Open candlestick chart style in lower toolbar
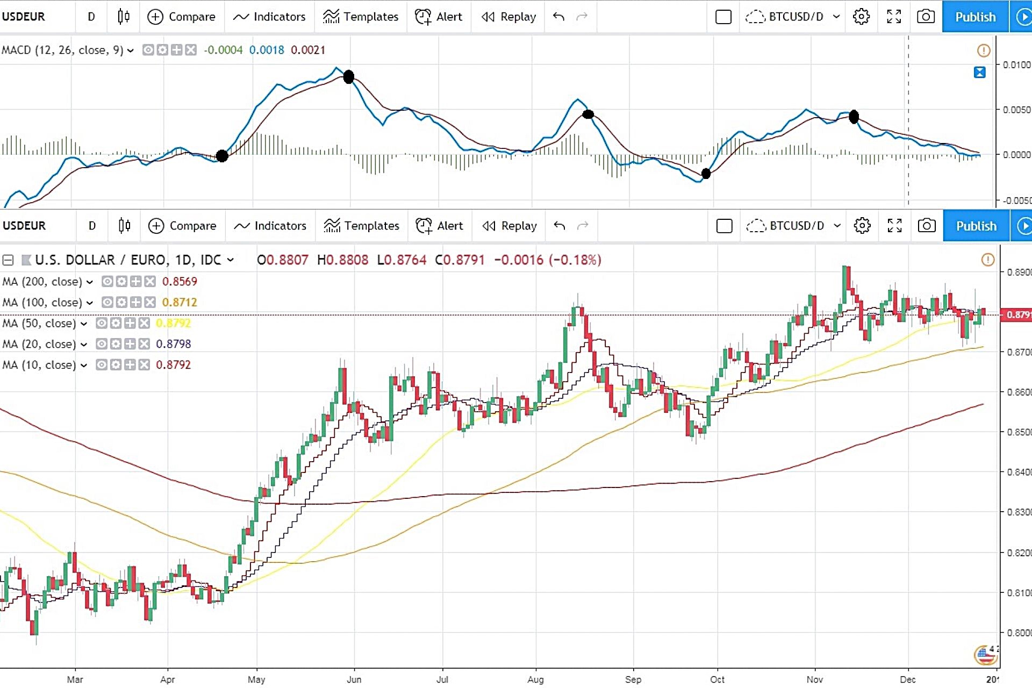This screenshot has width=1032, height=688. coord(125,226)
